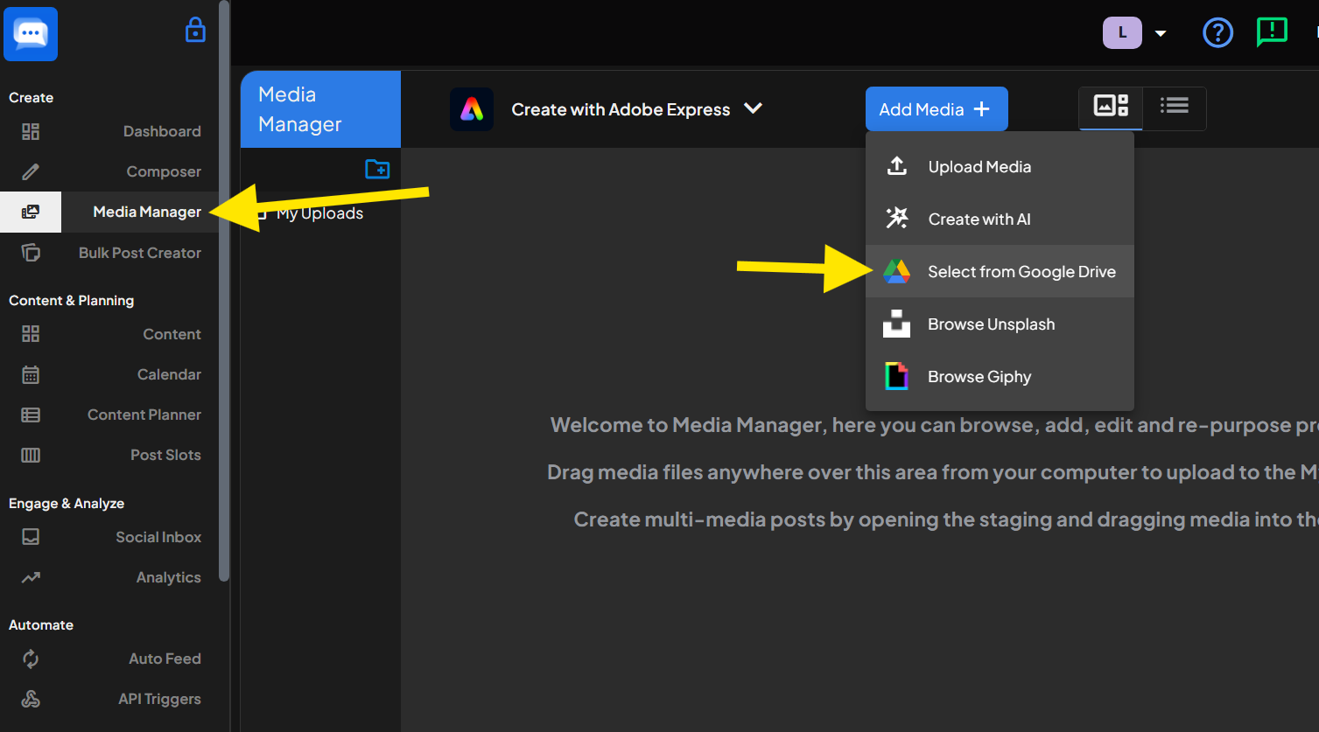Screen dimensions: 1319x732
Task: Tick the My Uploads checkbox
Action: click(x=261, y=214)
